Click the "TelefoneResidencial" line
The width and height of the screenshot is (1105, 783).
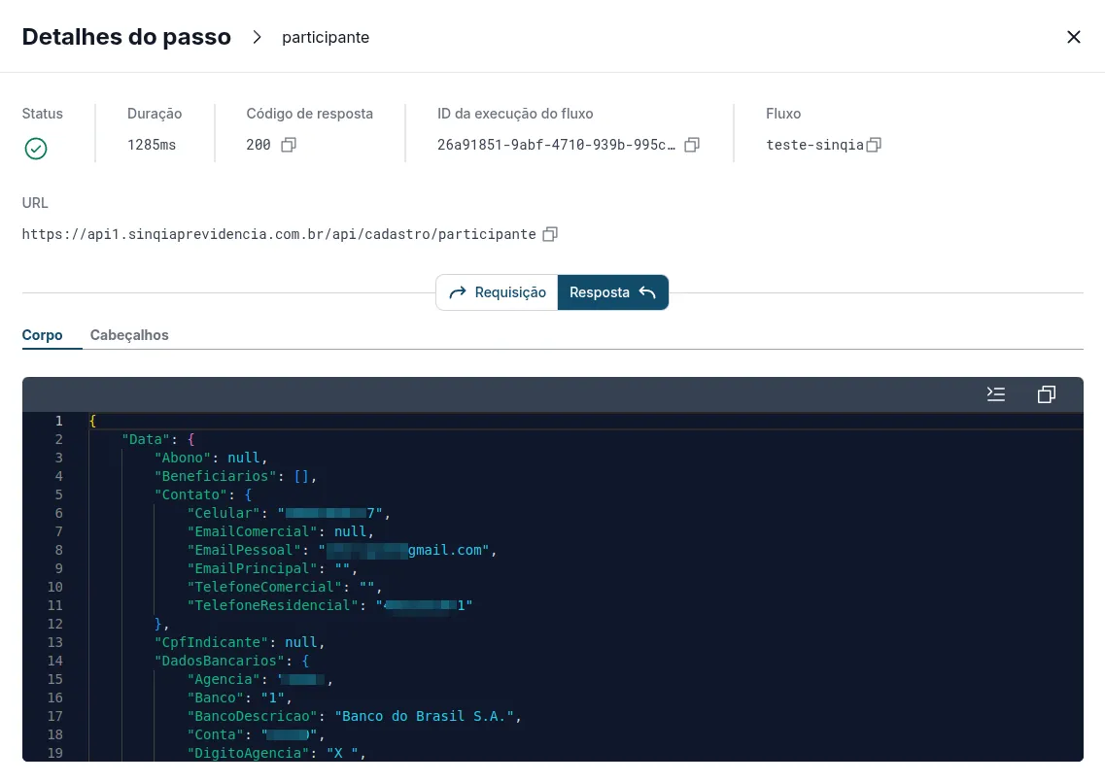click(x=329, y=605)
